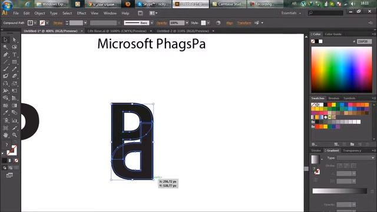Open the Align panel link

pyautogui.click(x=229, y=23)
